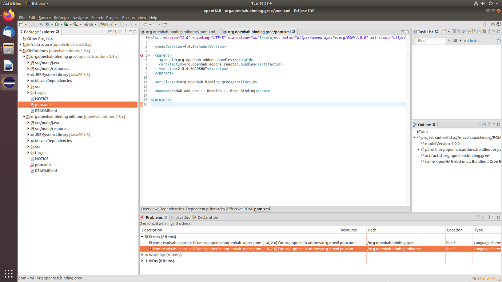Click the toolbar Search magnifier icon
This screenshot has height=282, width=502.
484,24
